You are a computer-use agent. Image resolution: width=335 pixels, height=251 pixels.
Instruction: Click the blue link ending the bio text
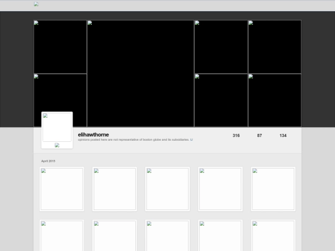coord(192,139)
